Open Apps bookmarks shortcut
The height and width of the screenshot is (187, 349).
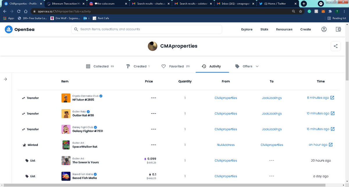(8, 18)
